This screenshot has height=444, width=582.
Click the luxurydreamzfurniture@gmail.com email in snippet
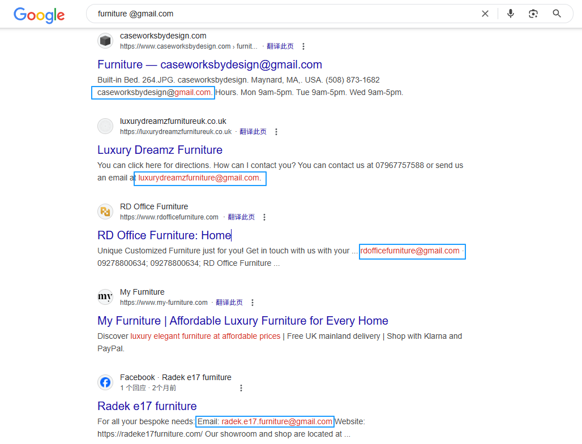coord(199,178)
